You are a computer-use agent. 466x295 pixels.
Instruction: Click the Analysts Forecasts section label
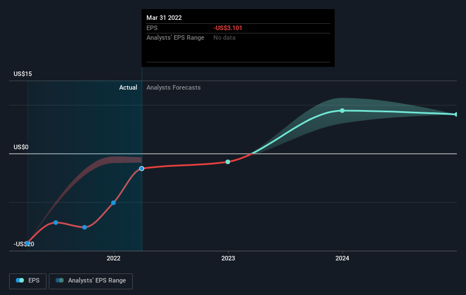(174, 87)
